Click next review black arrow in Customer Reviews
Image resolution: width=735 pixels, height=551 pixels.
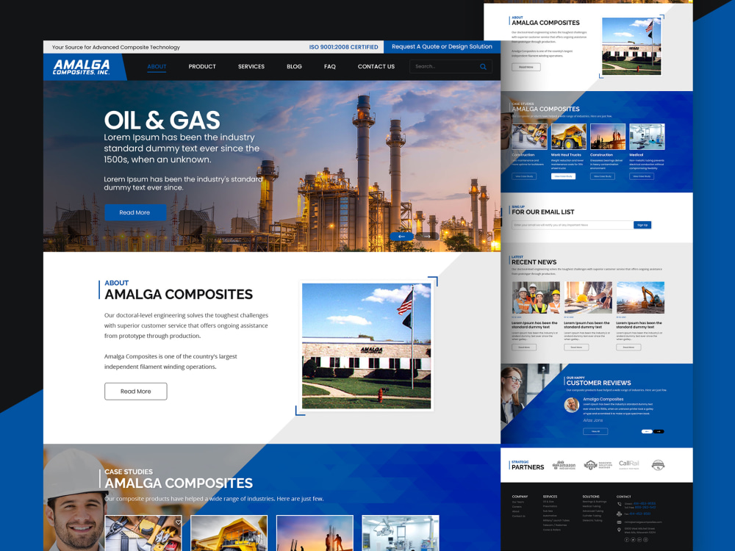659,431
